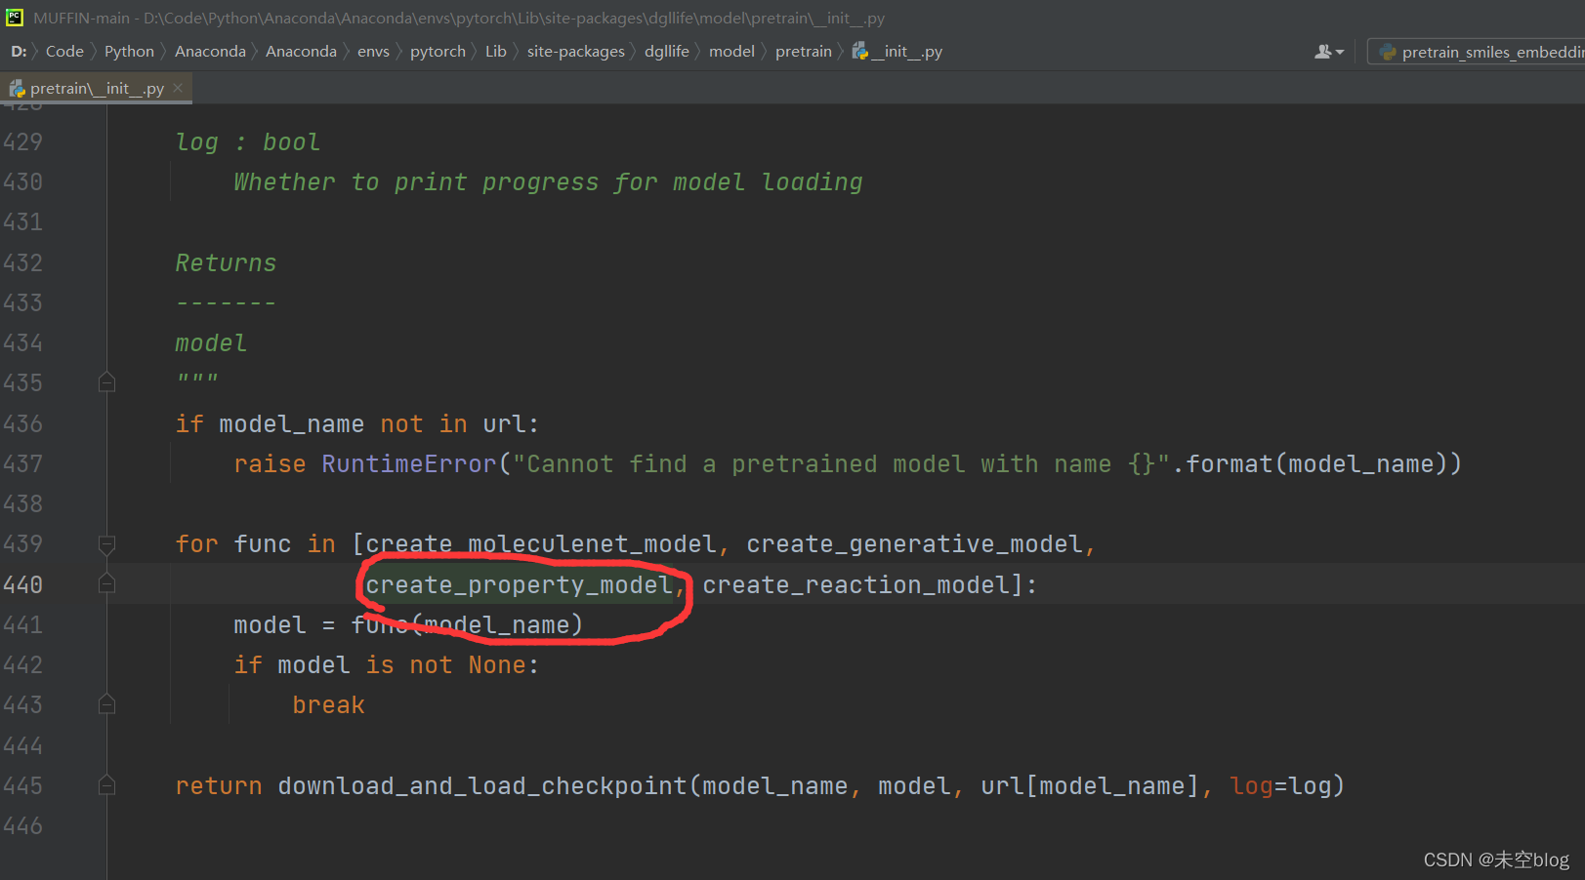Collapse the code fold marker beside line 435
The width and height of the screenshot is (1585, 880).
(x=107, y=382)
